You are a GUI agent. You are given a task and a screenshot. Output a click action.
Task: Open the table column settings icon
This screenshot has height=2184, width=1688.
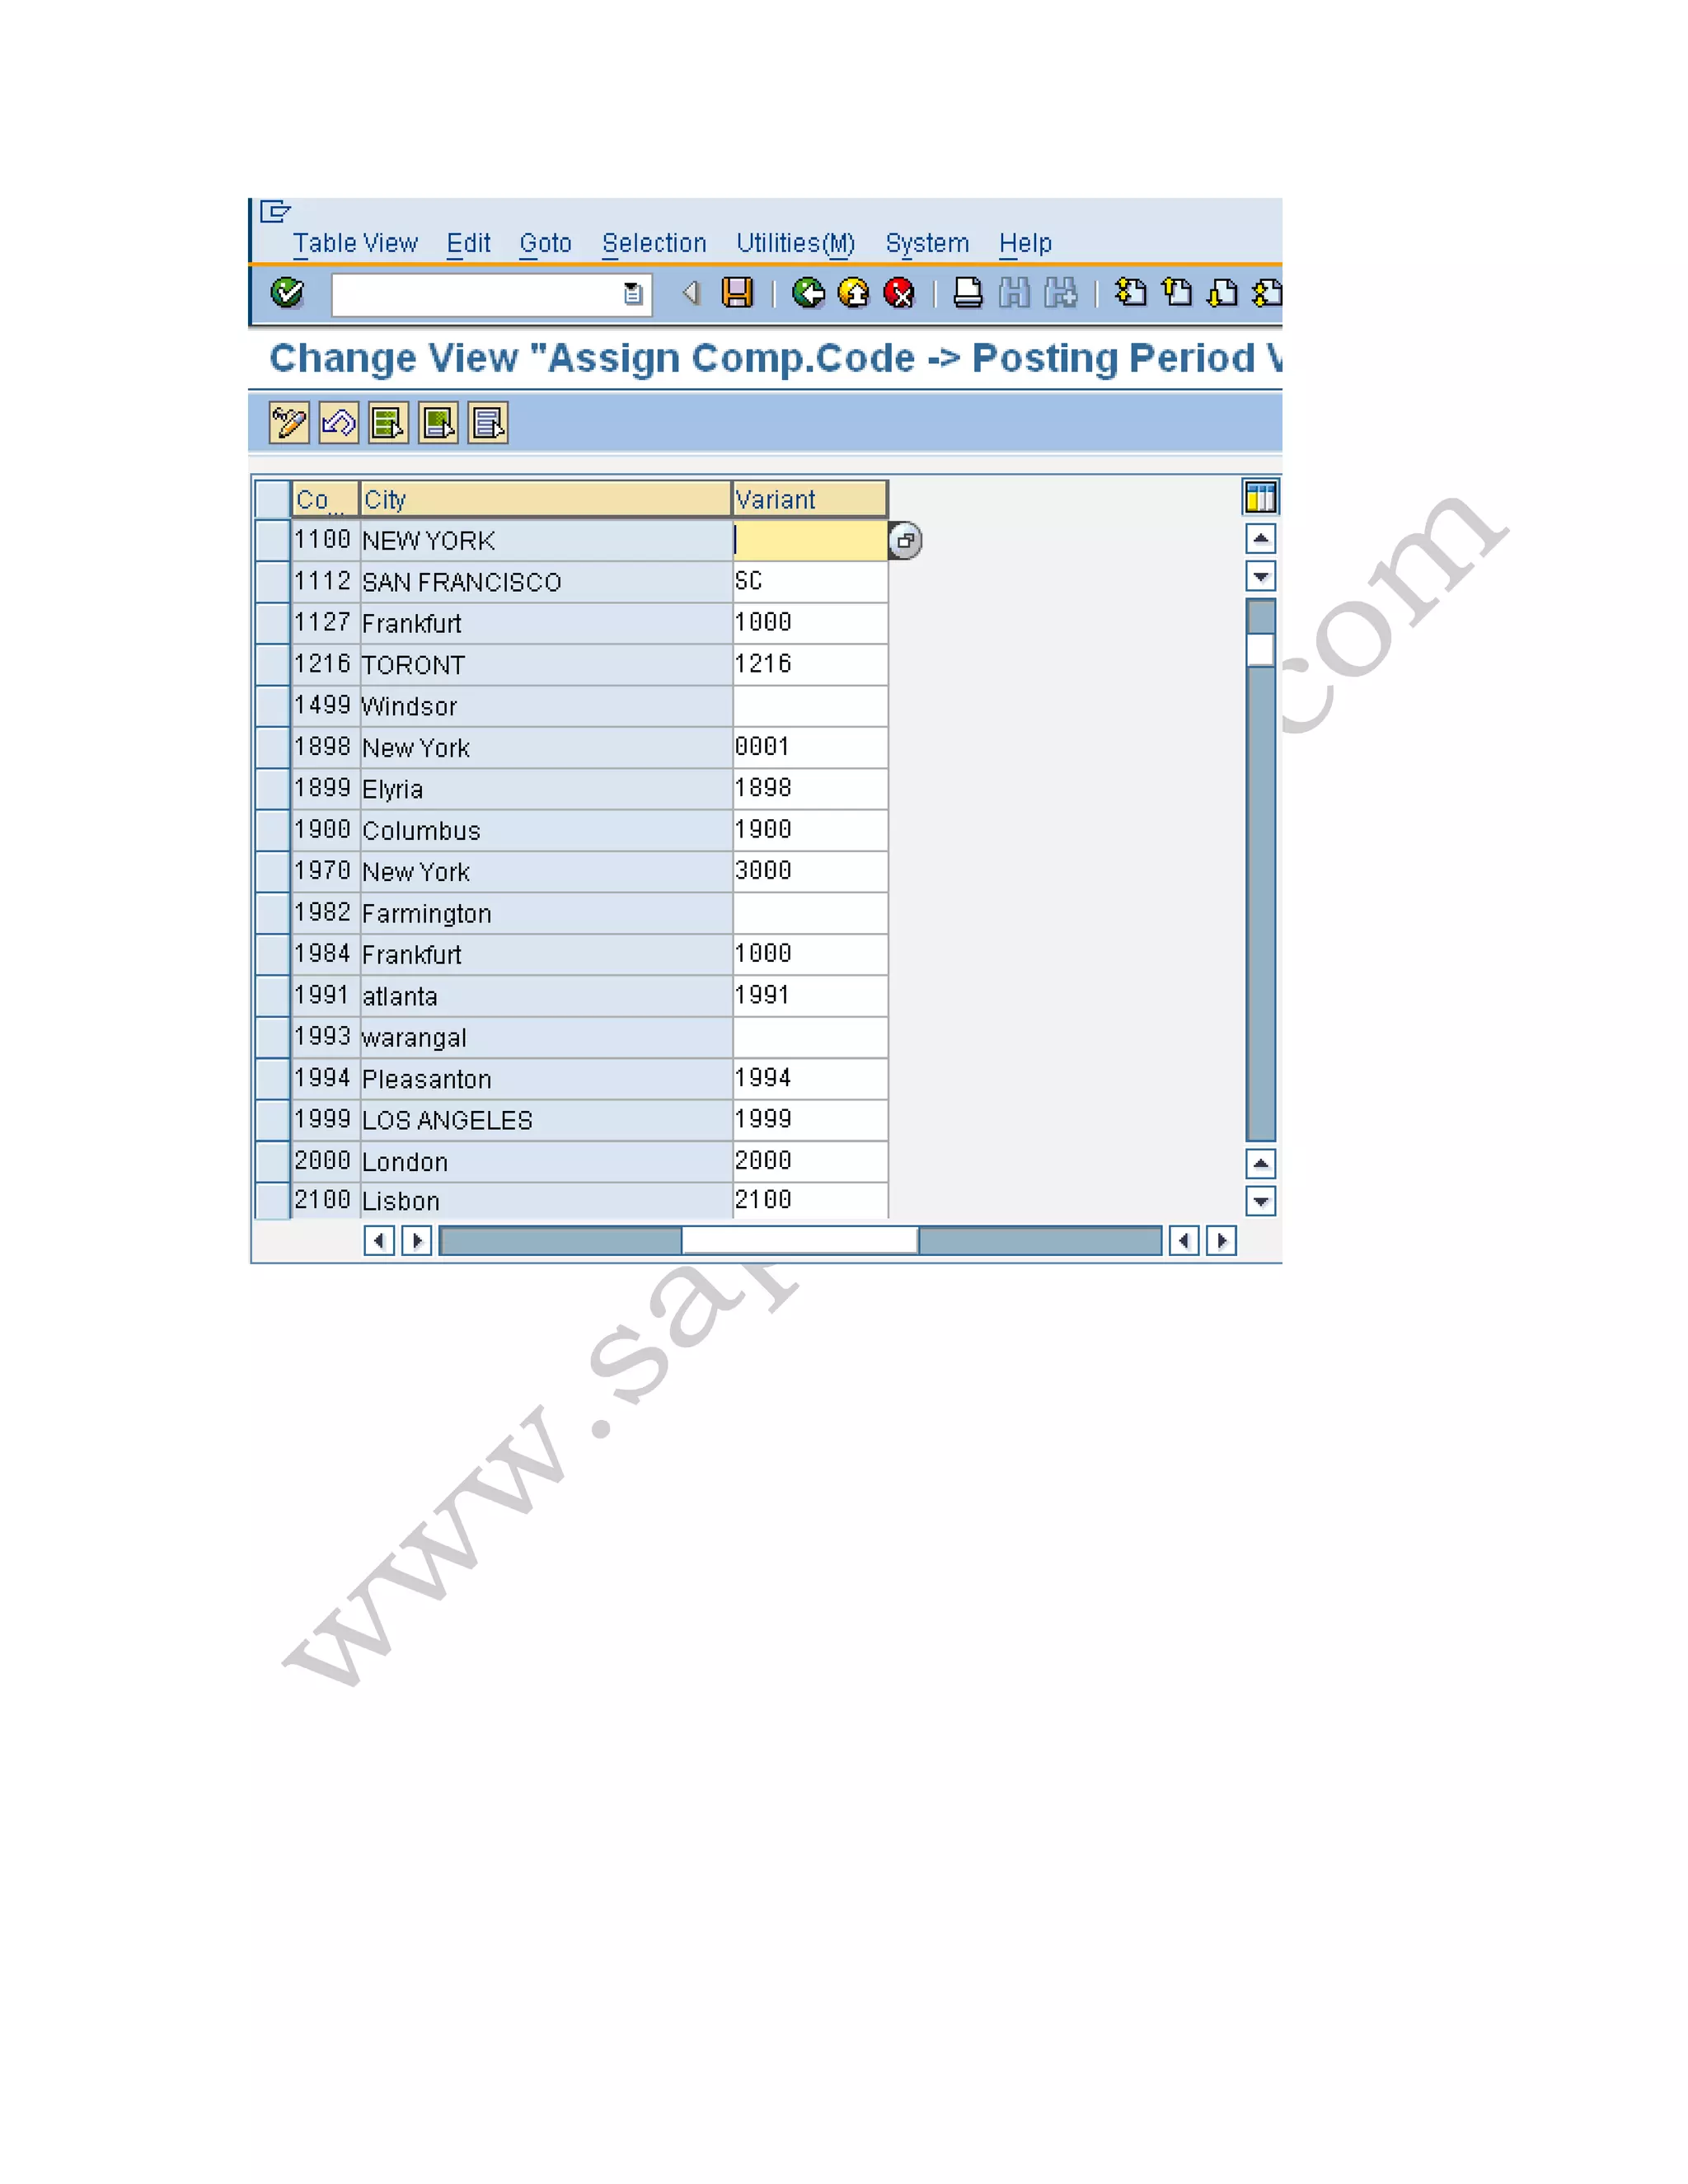[x=1260, y=497]
